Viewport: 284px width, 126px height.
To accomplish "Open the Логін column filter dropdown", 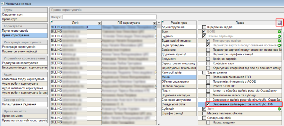I will point(99,23).
